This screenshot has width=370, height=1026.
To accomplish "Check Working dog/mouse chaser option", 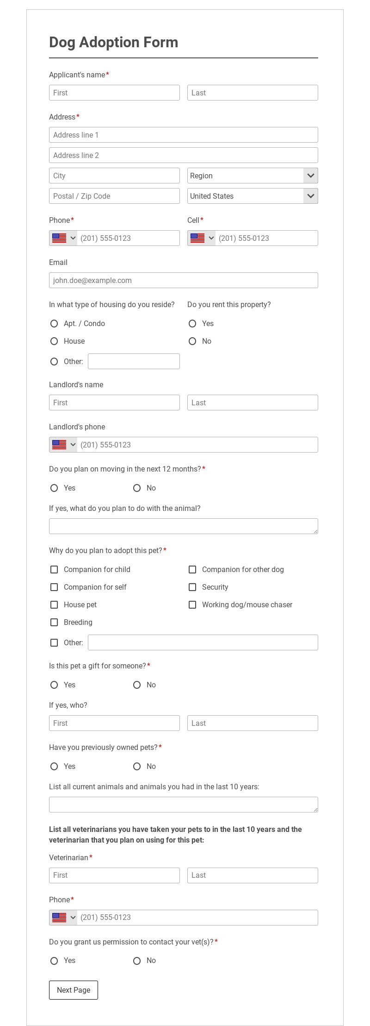I will click(x=192, y=604).
